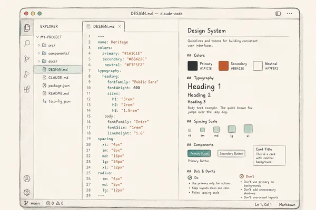
Task: Click the xs spacing square
Action: pos(190,130)
